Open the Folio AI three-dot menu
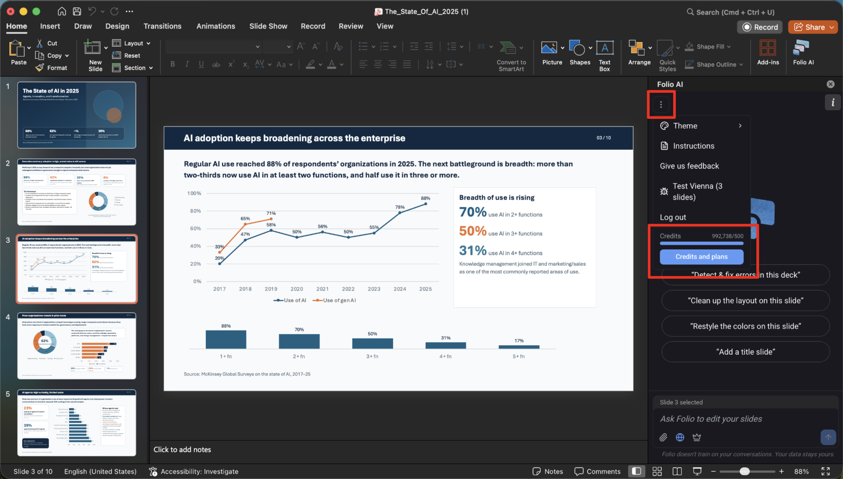 tap(661, 105)
